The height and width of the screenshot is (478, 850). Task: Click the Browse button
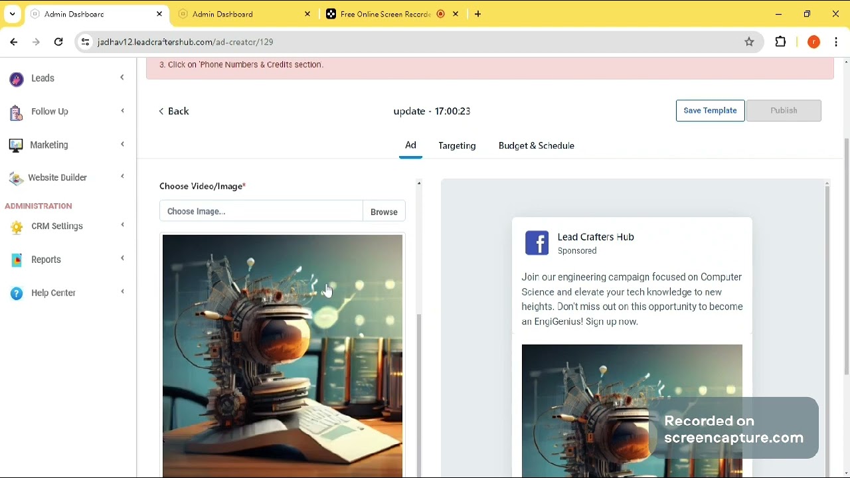click(384, 212)
